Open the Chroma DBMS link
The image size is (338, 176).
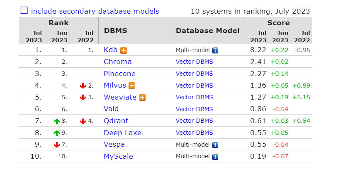tap(117, 62)
